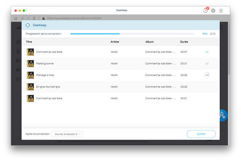Click the checkmark for first Comment je vais faire
The width and height of the screenshot is (241, 161).
pyautogui.click(x=207, y=52)
